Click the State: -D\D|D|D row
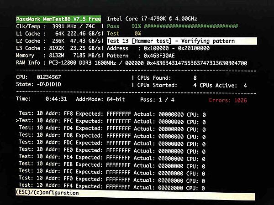This screenshot has width=274, height=205. click(38, 84)
